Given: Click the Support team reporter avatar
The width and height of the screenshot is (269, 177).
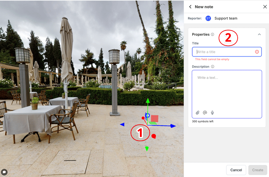Looking at the screenshot, I should coord(208,18).
